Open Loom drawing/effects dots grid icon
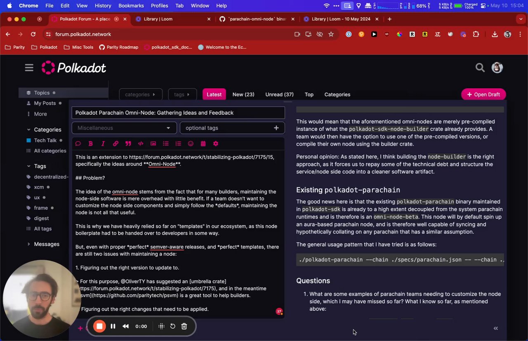This screenshot has height=341, width=528. 161,326
